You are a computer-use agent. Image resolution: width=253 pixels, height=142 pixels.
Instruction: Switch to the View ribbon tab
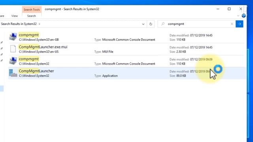click(15, 16)
